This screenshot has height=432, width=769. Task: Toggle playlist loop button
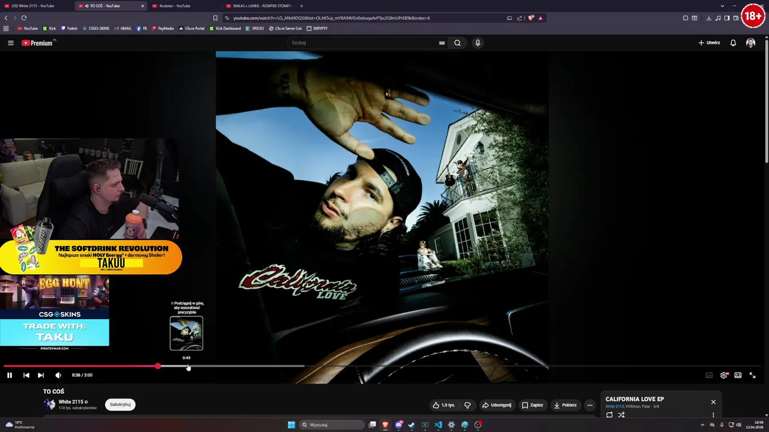coord(609,415)
